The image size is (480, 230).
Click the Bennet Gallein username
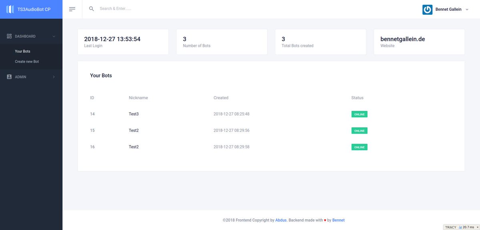[448, 10]
